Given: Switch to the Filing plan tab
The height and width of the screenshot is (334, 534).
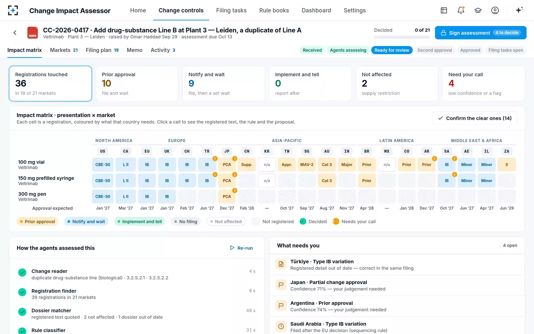Looking at the screenshot, I should click(x=102, y=50).
